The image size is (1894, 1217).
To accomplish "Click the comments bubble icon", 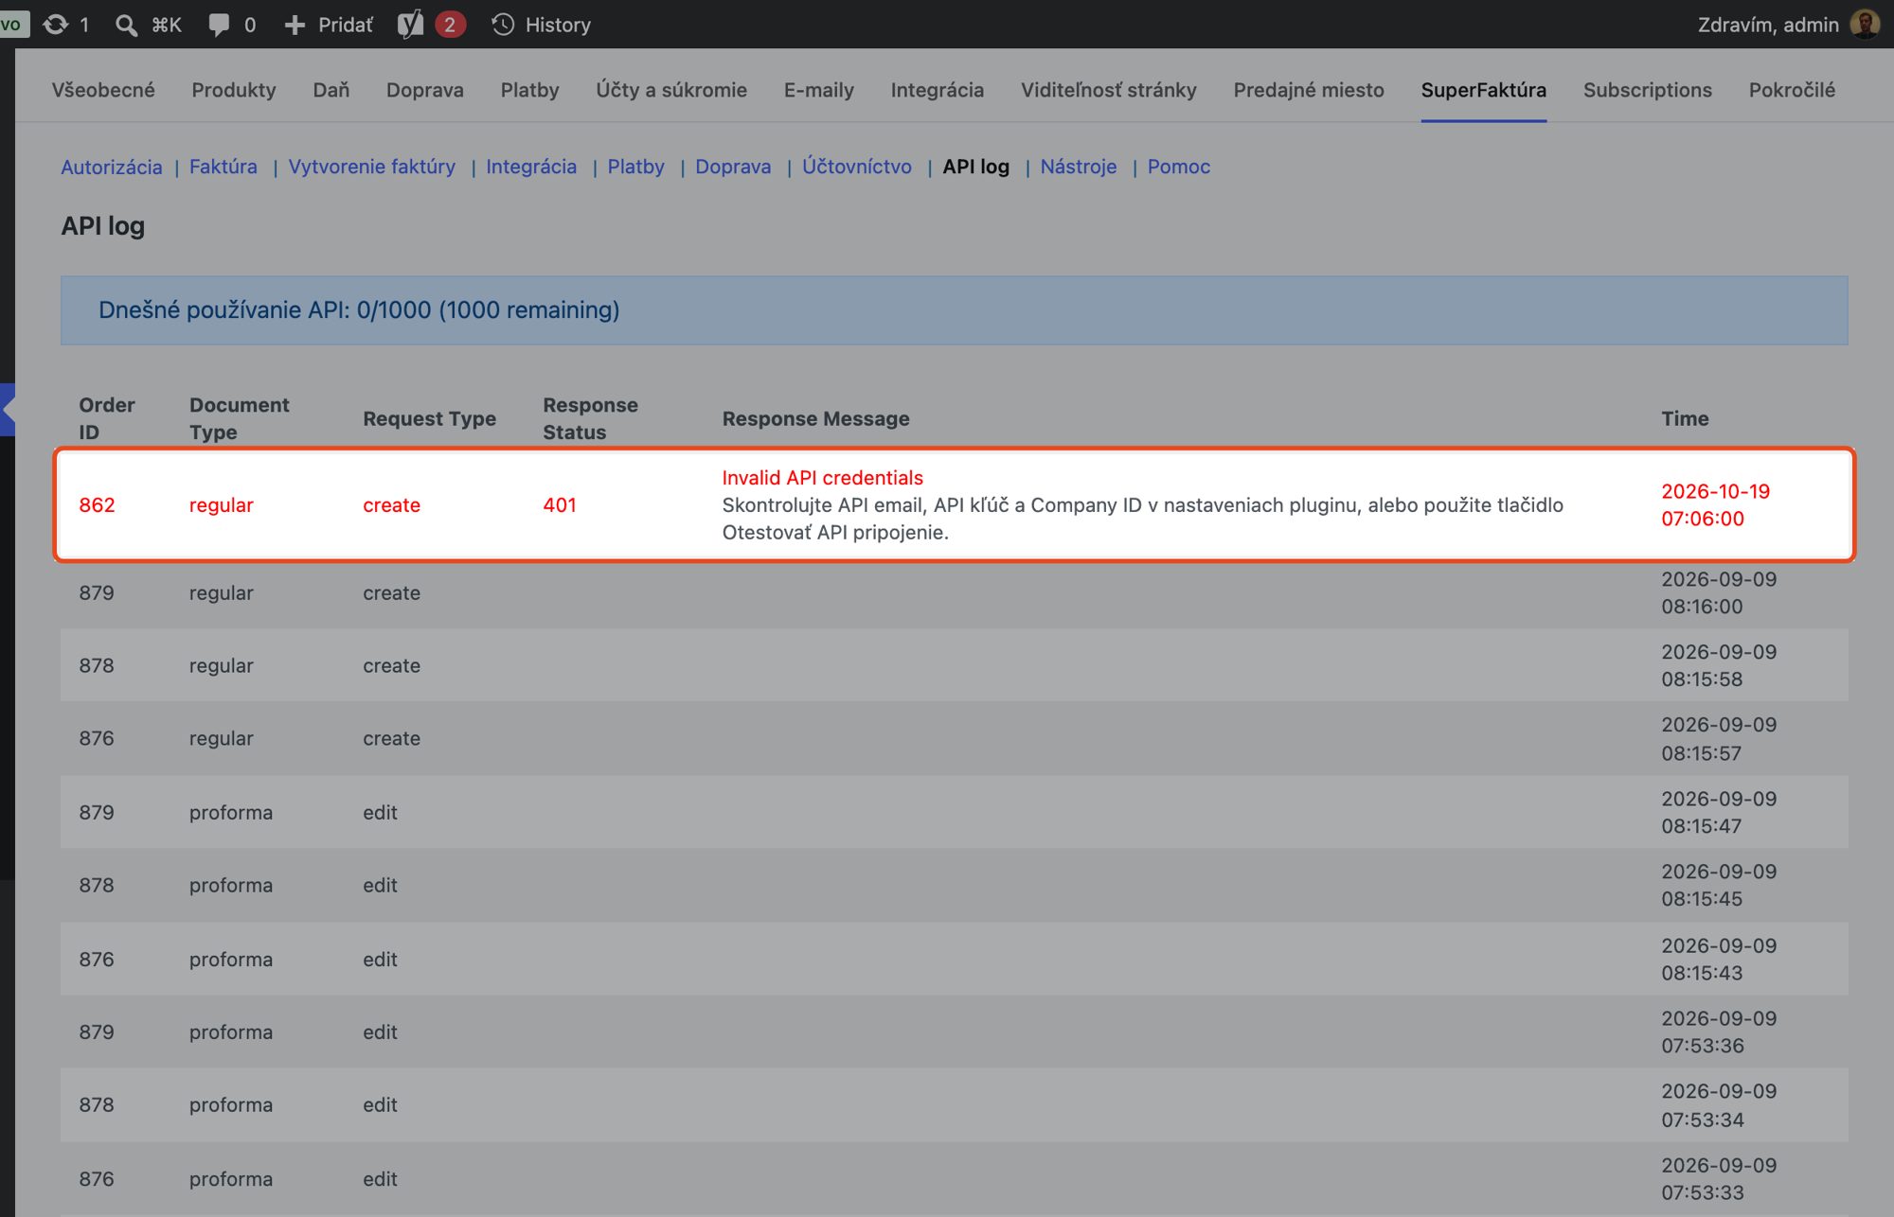I will point(219,25).
